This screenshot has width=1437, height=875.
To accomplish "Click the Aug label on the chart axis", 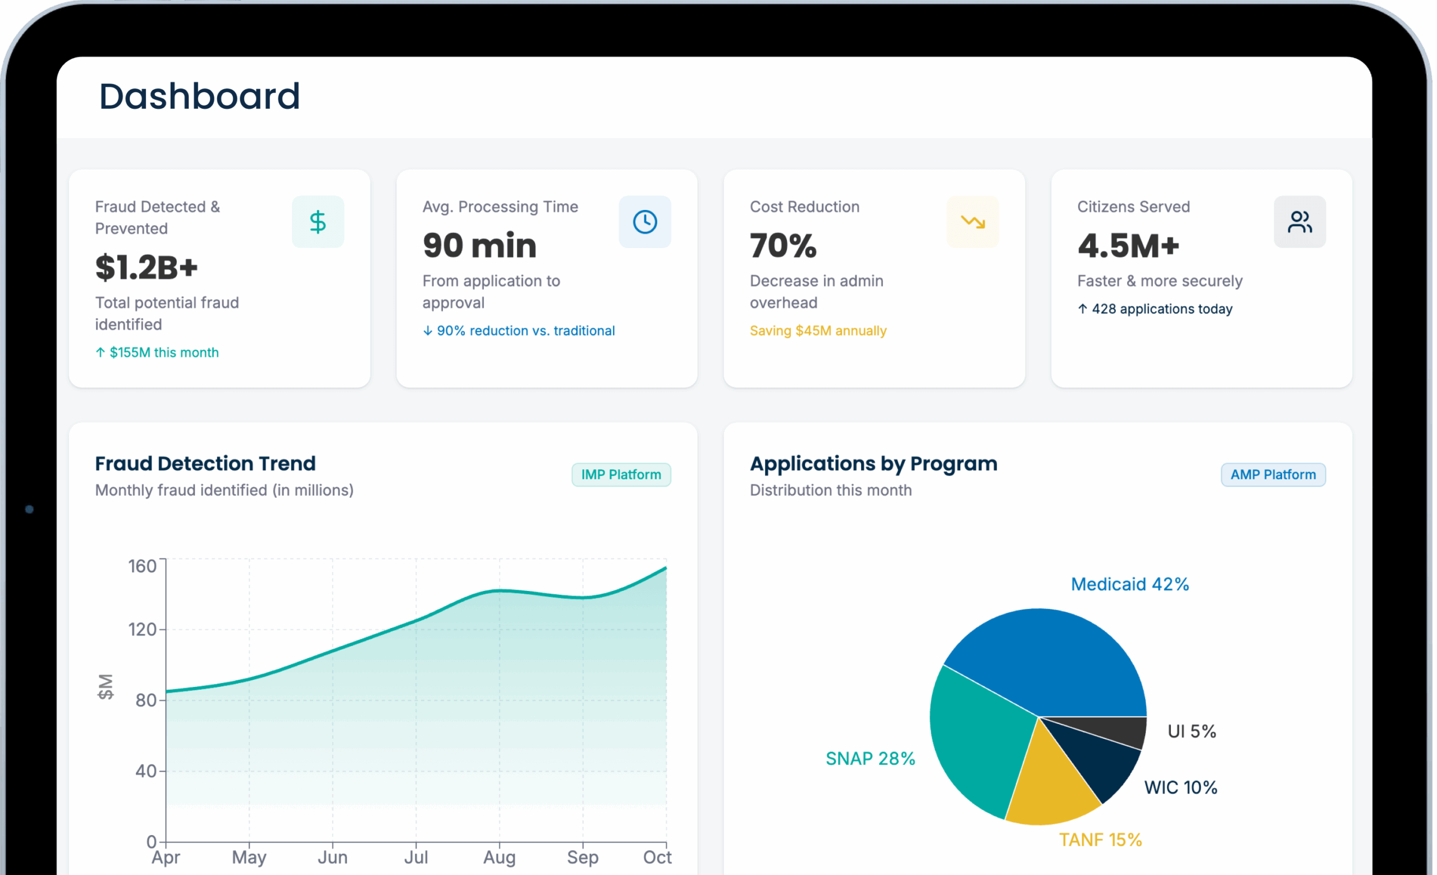I will click(x=499, y=857).
